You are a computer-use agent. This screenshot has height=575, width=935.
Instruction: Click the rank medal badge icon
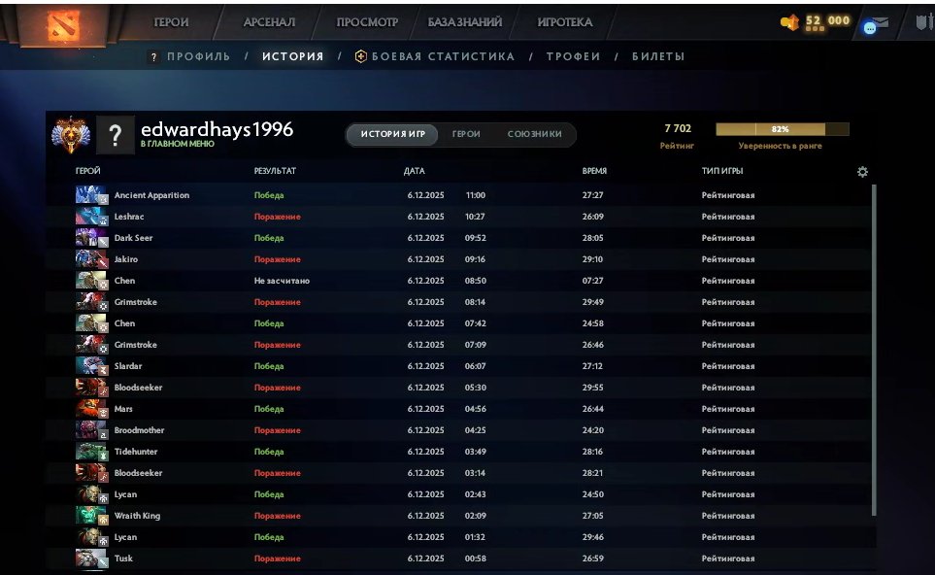tap(69, 135)
